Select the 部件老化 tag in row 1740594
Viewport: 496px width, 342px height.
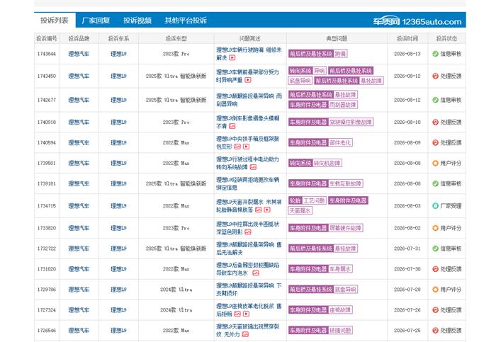click(x=340, y=142)
